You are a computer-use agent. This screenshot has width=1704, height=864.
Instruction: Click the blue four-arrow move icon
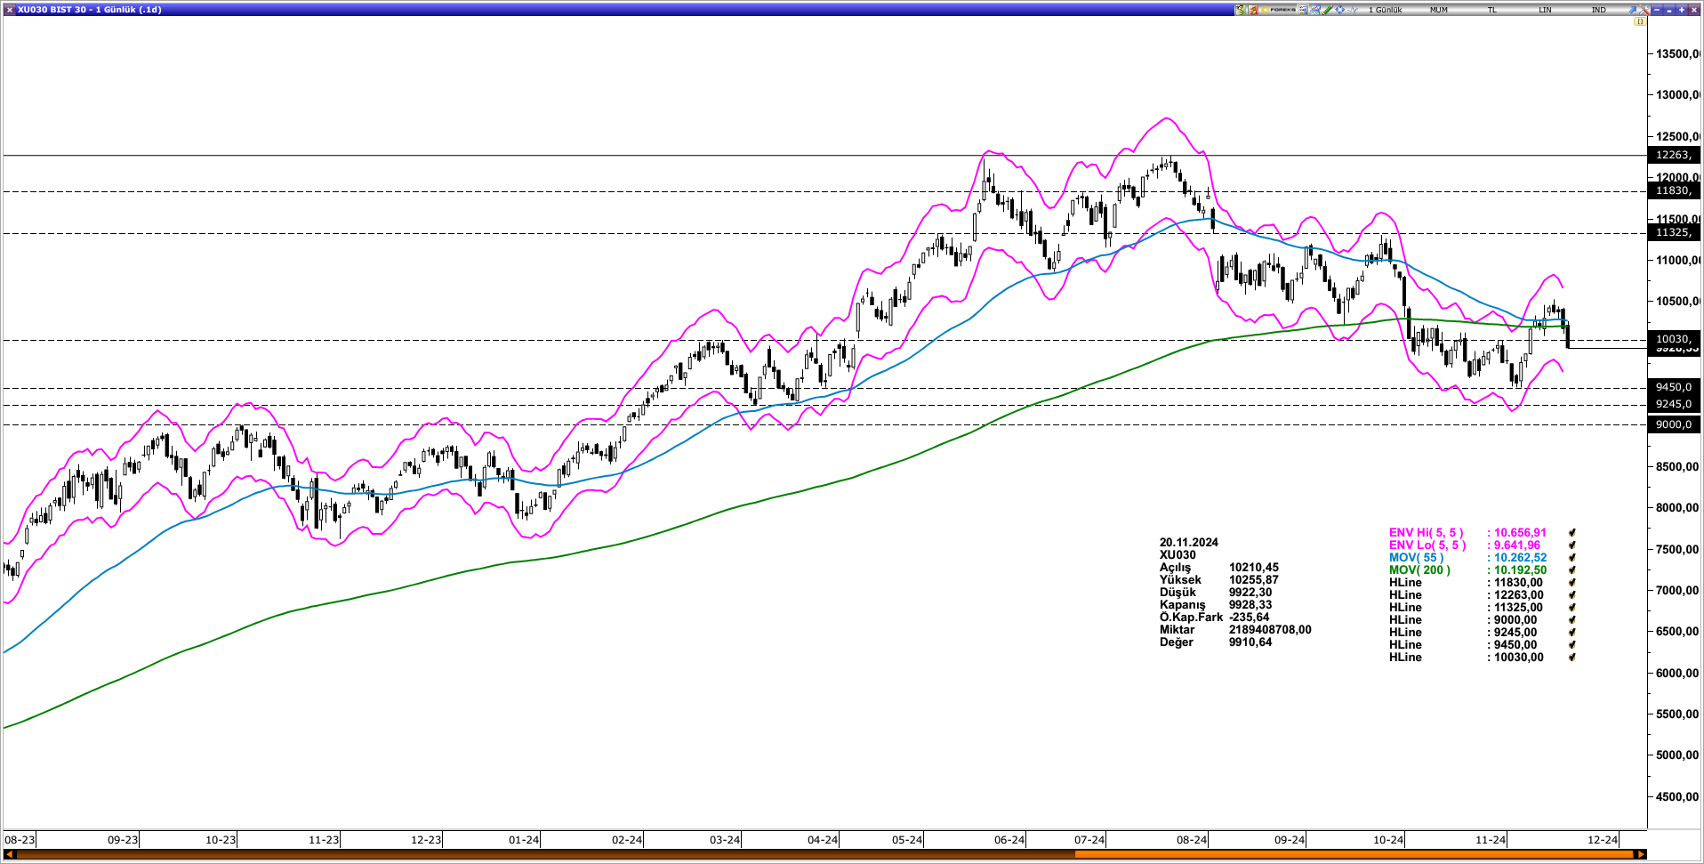[1340, 10]
